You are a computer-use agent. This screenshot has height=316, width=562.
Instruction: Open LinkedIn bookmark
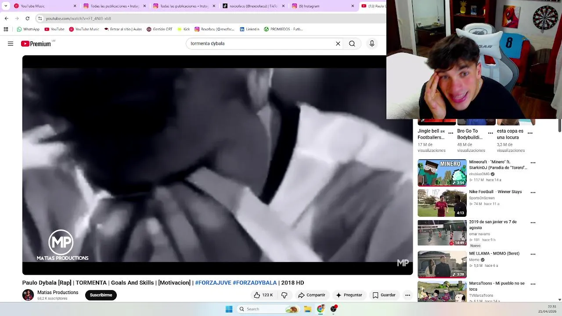(249, 29)
